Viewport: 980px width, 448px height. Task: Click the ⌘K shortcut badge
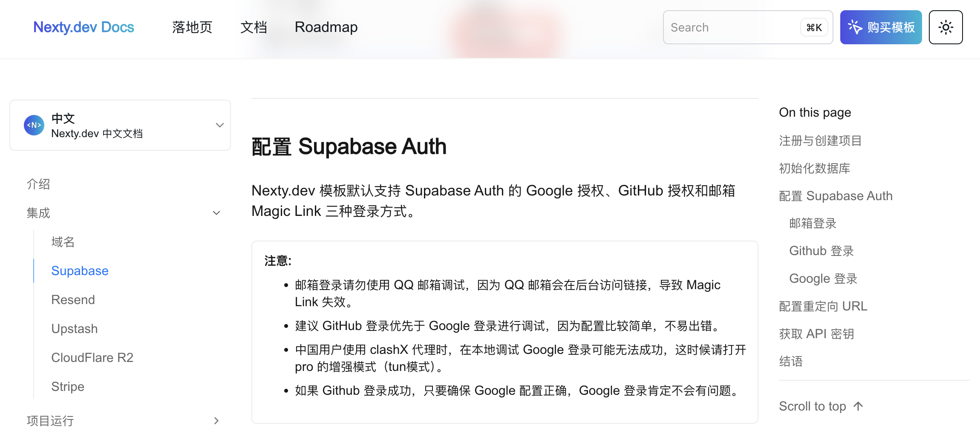coord(814,28)
